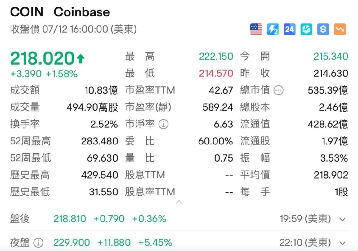Viewport: 358px width, 251px height.
Task: Click the after-hours price 218.810
Action: coord(69,219)
